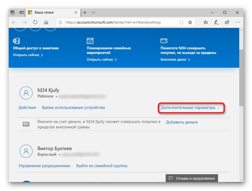Go to the browser Home page icon
The height and width of the screenshot is (191, 252).
(46, 22)
